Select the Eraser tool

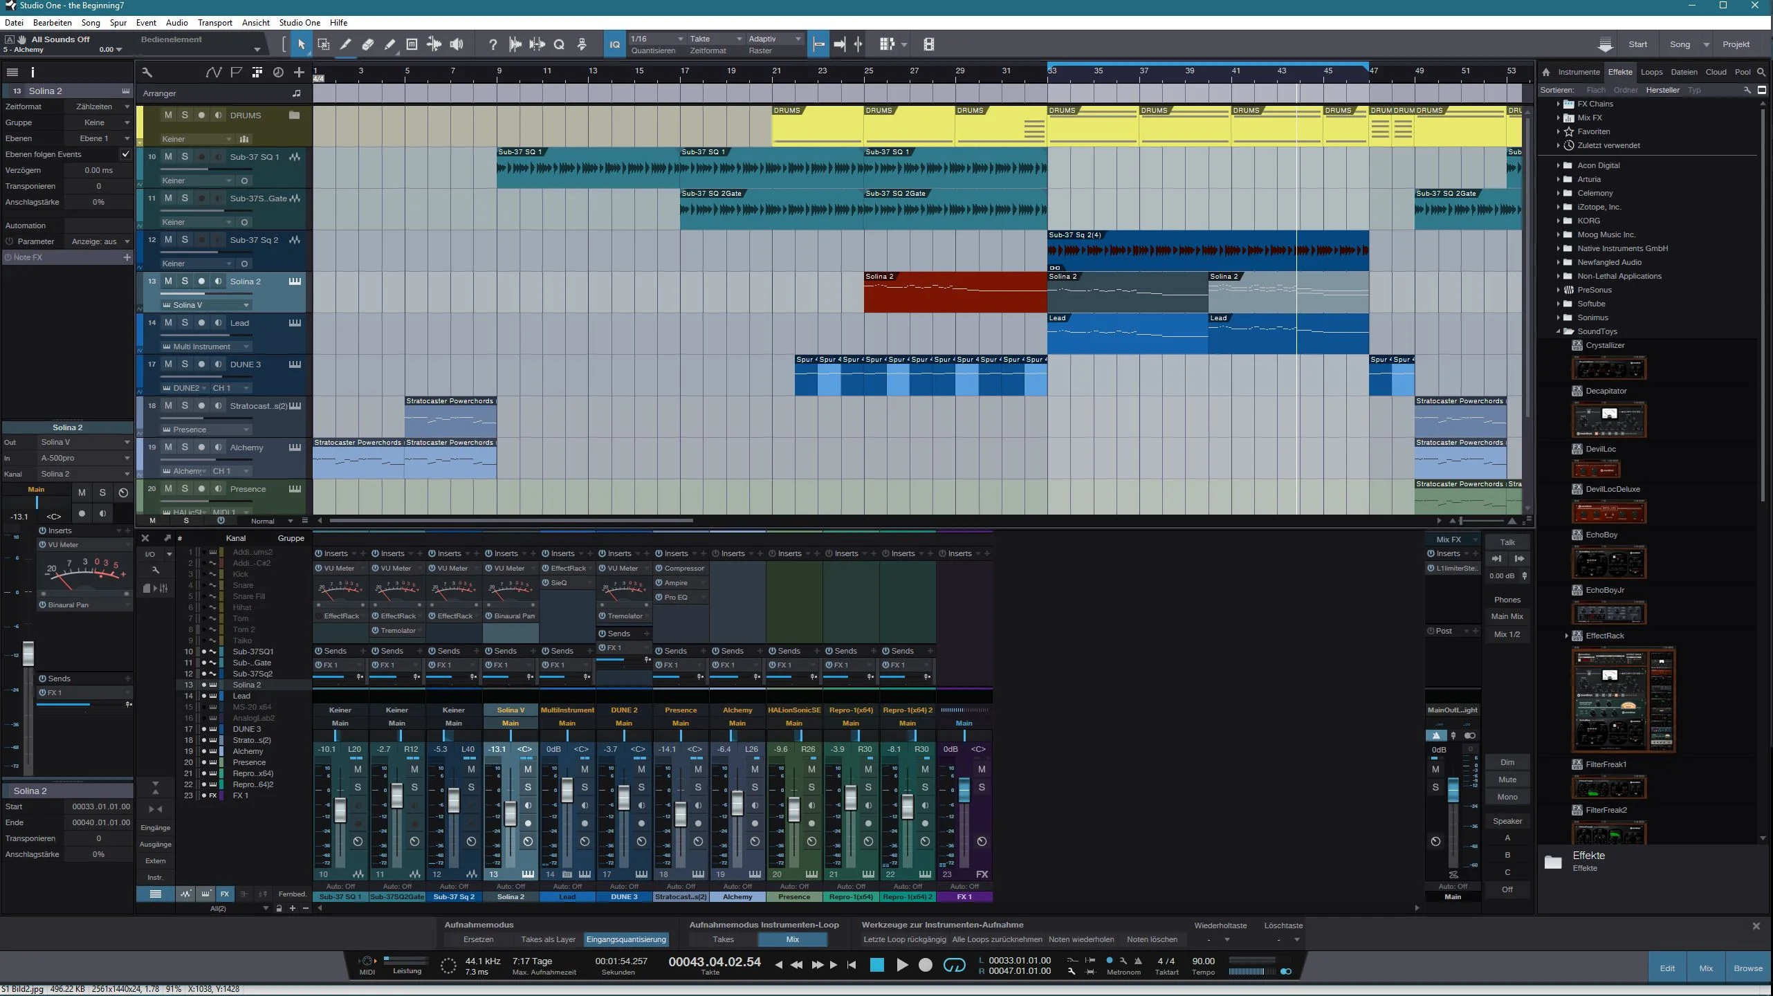[x=367, y=44]
